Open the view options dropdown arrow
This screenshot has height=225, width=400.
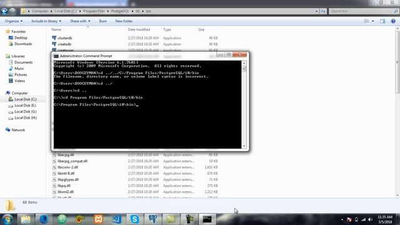tap(372, 21)
